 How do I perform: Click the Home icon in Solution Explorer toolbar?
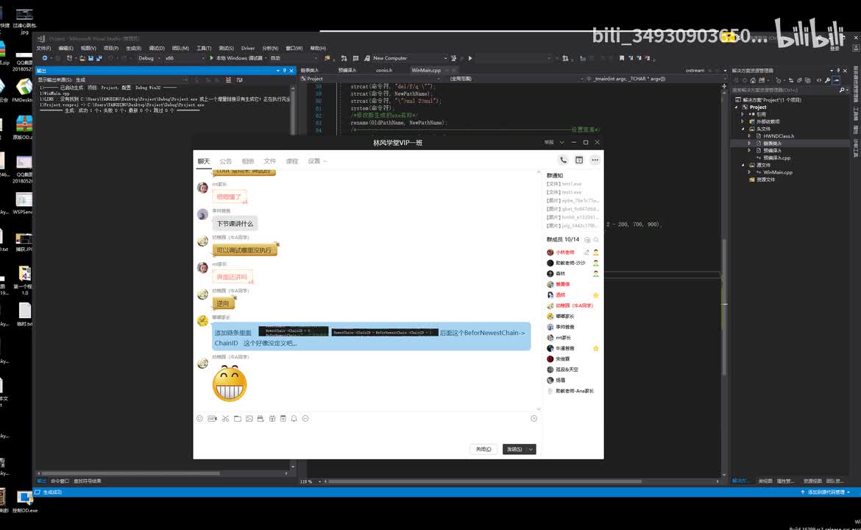753,80
